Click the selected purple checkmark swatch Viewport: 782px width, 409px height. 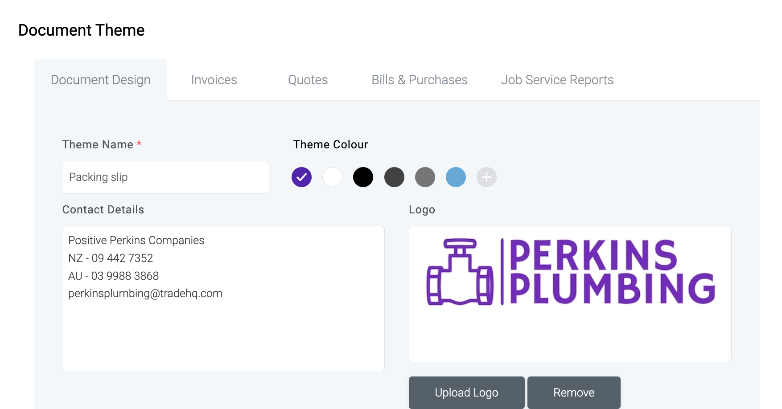tap(301, 177)
